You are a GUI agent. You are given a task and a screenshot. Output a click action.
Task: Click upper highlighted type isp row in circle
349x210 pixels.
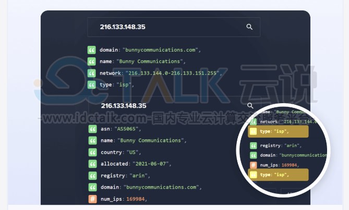278,131
